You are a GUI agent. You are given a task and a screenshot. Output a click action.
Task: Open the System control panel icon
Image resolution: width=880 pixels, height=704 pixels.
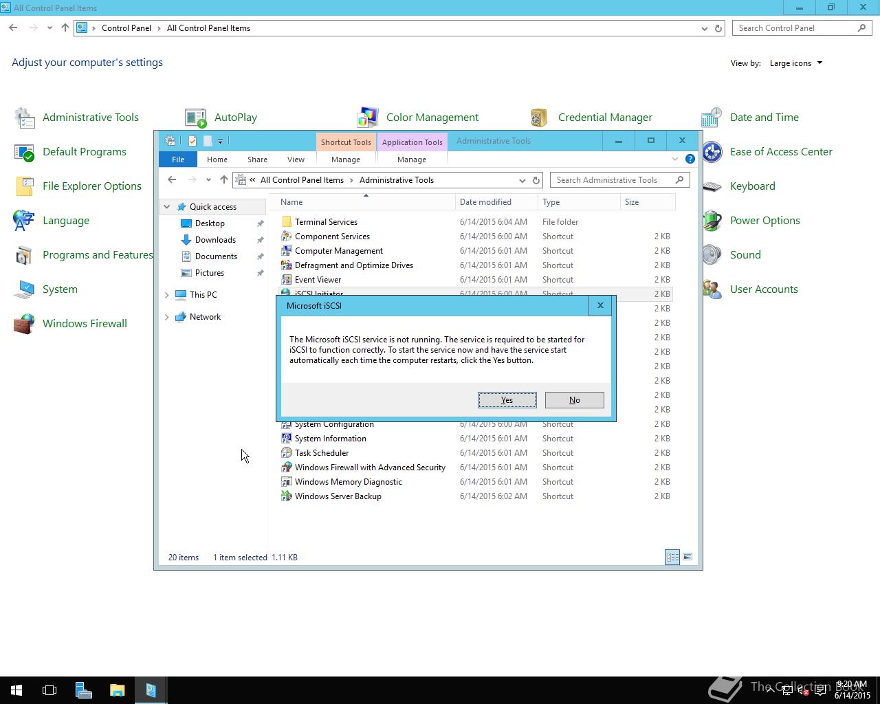pyautogui.click(x=25, y=289)
